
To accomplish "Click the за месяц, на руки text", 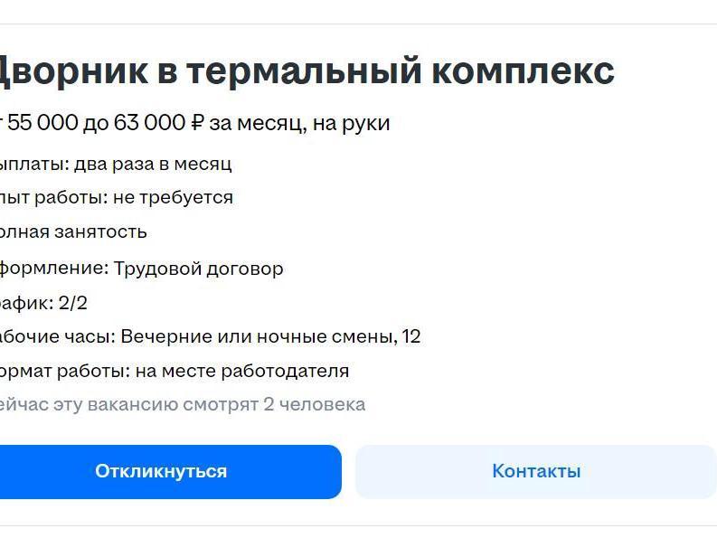I will coord(299,123).
